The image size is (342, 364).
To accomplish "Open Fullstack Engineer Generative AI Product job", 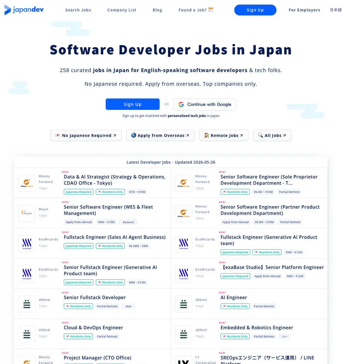I will 269,240.
